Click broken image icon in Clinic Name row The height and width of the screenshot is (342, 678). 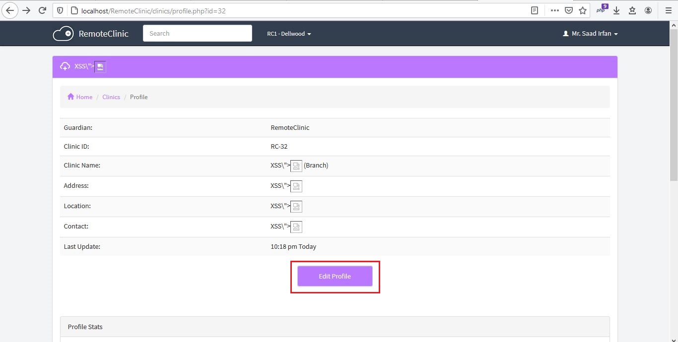click(x=296, y=166)
